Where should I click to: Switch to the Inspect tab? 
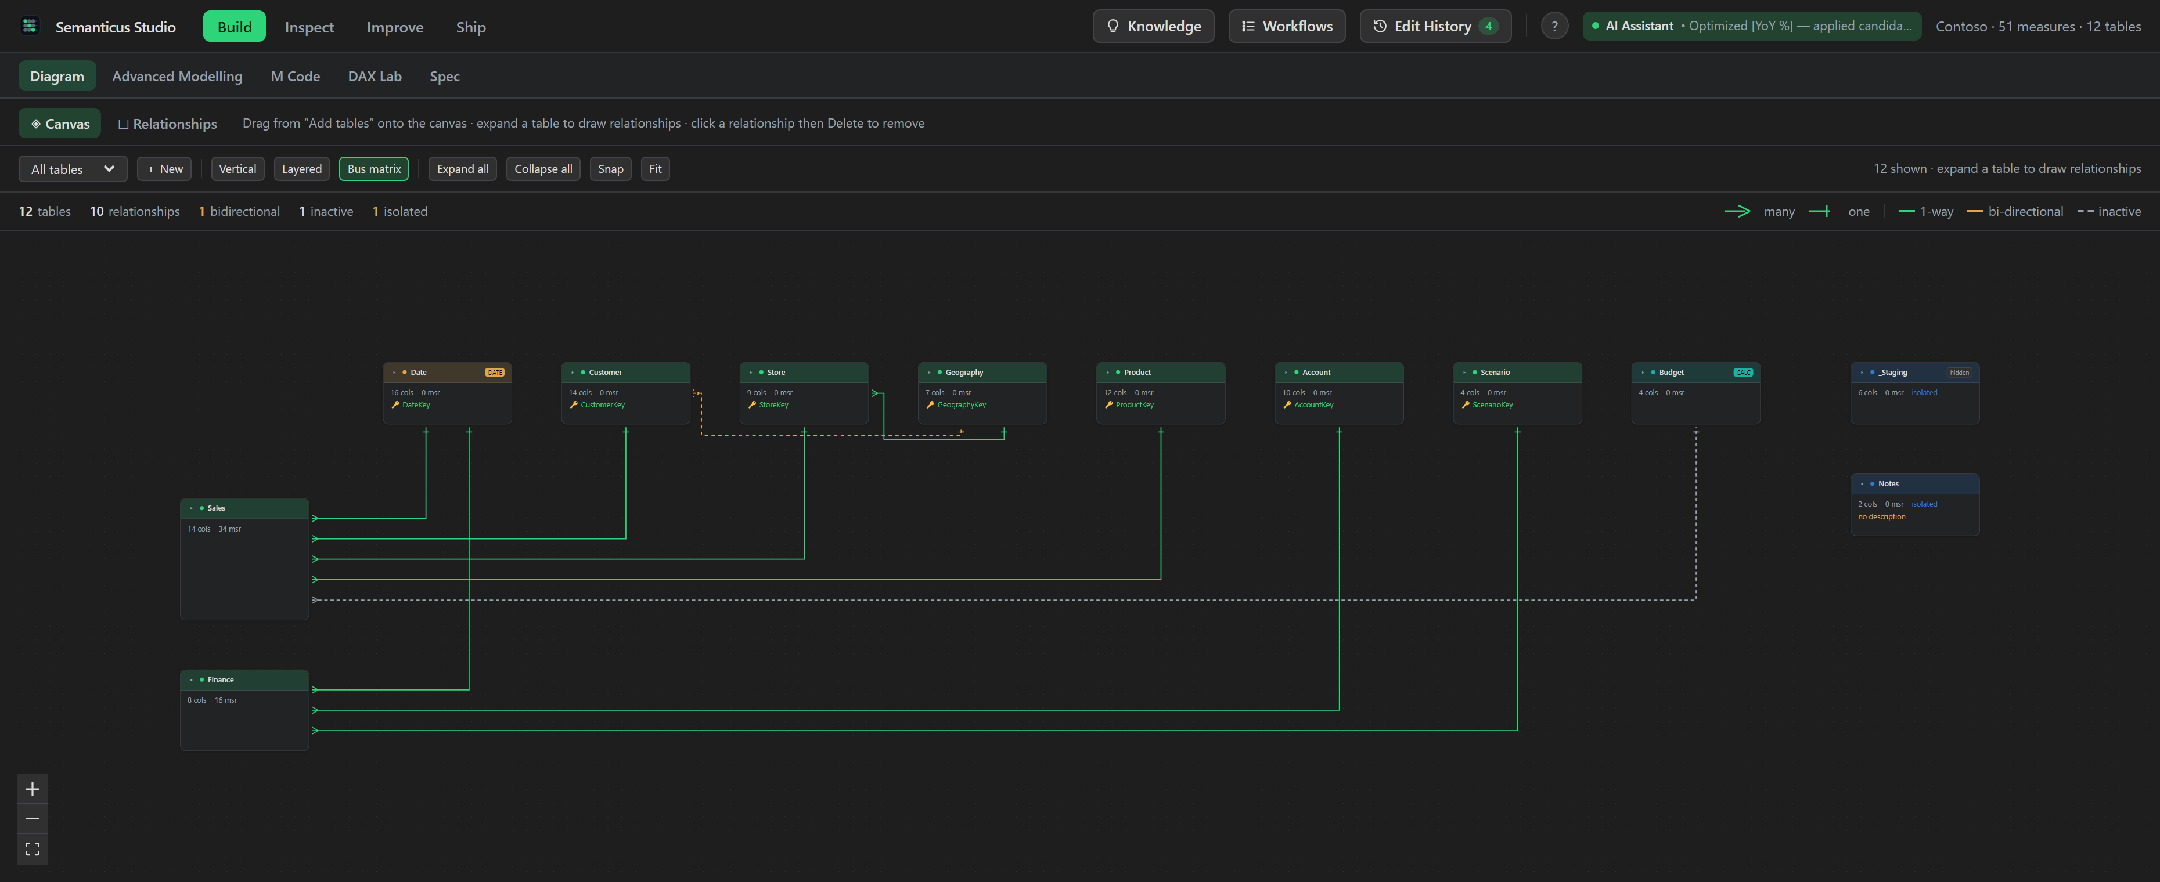click(309, 27)
